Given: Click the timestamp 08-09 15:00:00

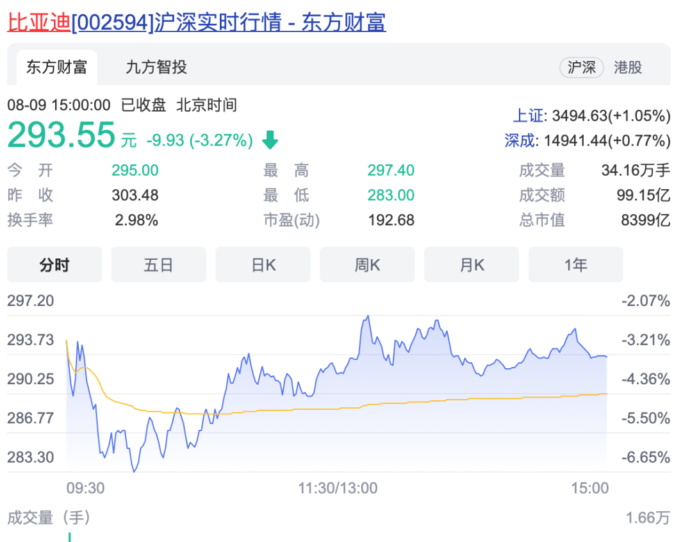Looking at the screenshot, I should (x=59, y=105).
